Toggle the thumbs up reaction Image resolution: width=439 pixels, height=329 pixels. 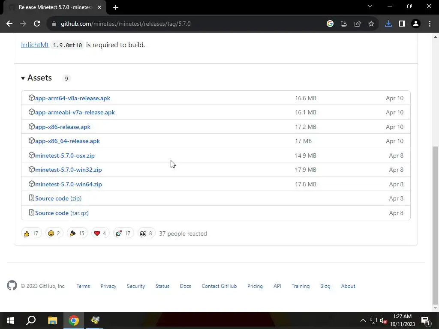tap(31, 233)
